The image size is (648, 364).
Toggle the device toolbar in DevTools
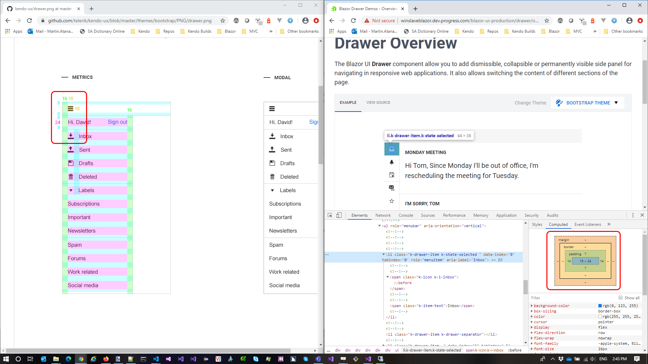339,215
